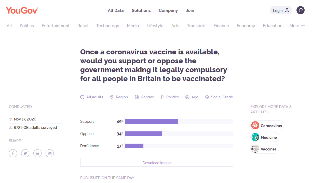Open the search magnifier icon
Screen dimensions: 312x183
coord(301,10)
